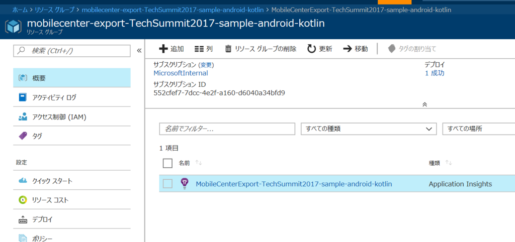Open the 1 success (1 成功) deployments link
Screen dimensions: 515x242
[x=435, y=73]
